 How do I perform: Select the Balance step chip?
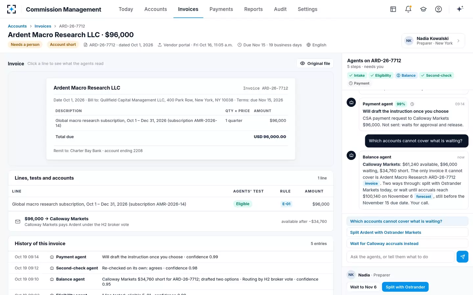pyautogui.click(x=406, y=75)
